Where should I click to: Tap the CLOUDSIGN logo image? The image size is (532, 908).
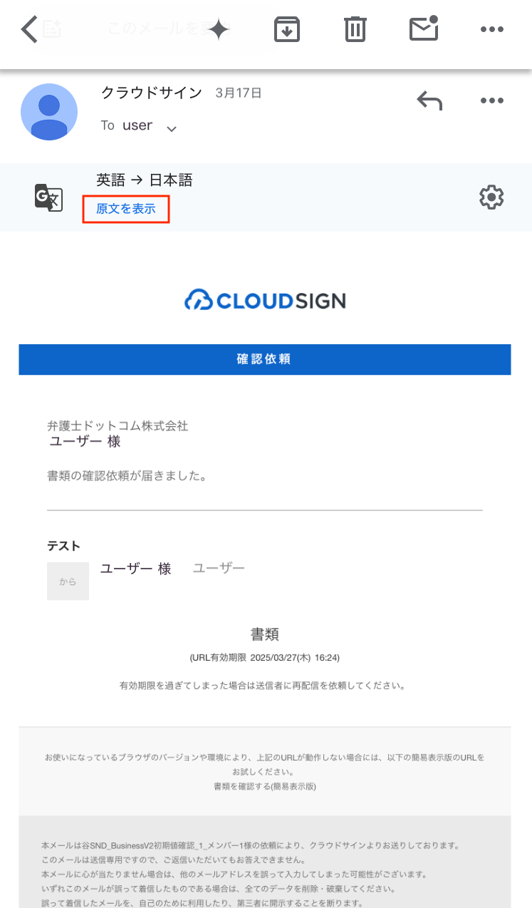click(x=265, y=301)
